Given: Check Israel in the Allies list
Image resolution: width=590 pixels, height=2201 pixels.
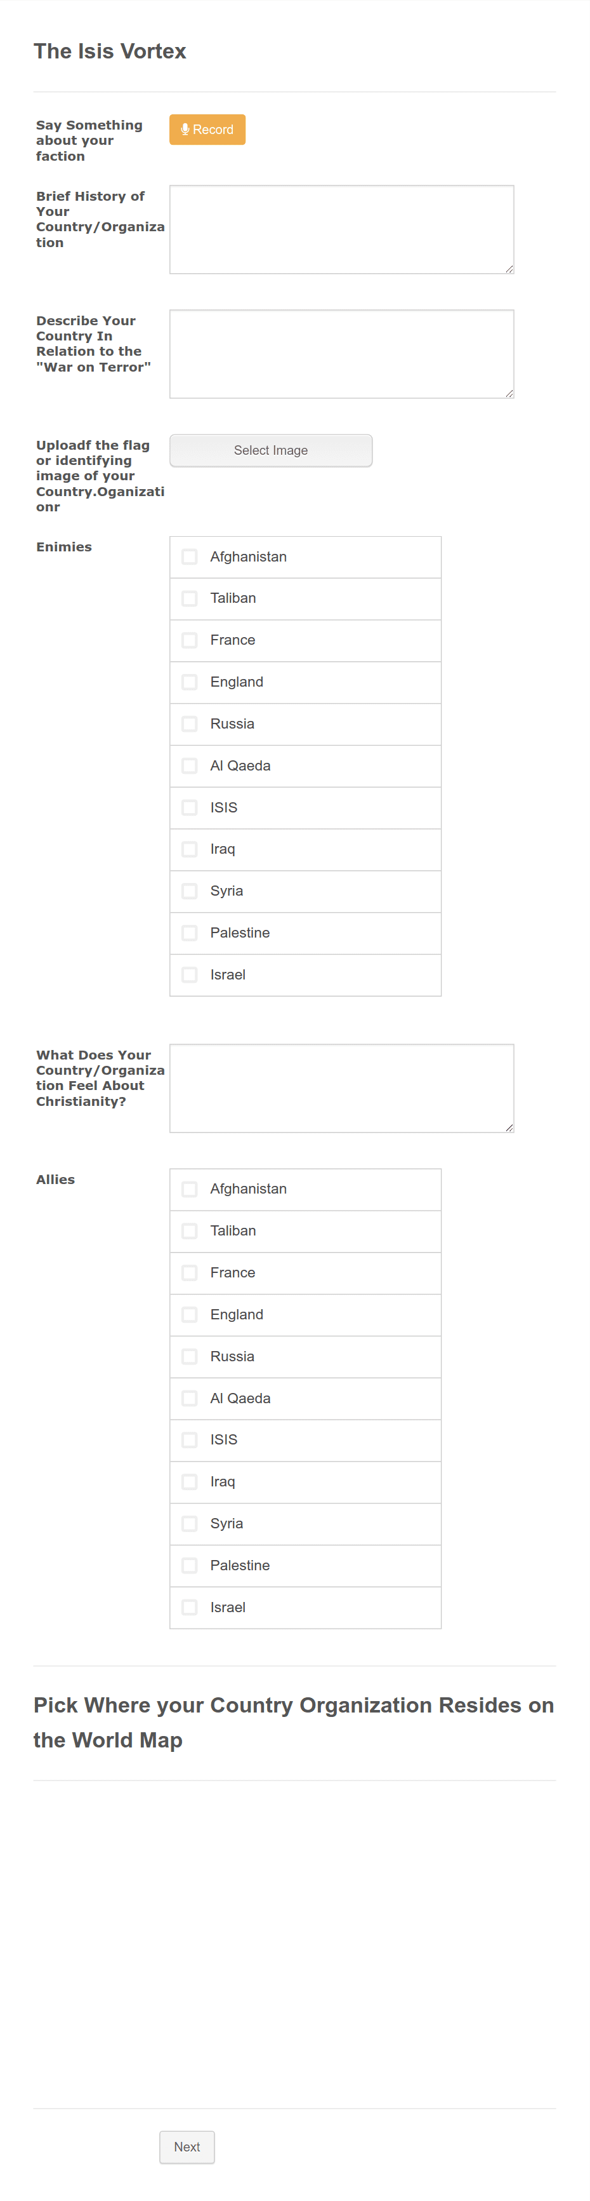Looking at the screenshot, I should [x=188, y=1607].
